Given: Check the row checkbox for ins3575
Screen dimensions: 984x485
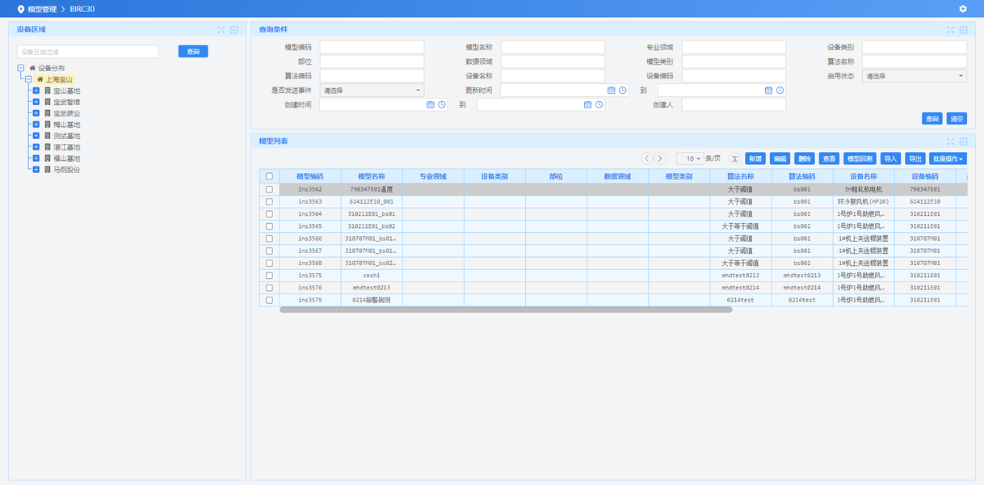Looking at the screenshot, I should (269, 276).
